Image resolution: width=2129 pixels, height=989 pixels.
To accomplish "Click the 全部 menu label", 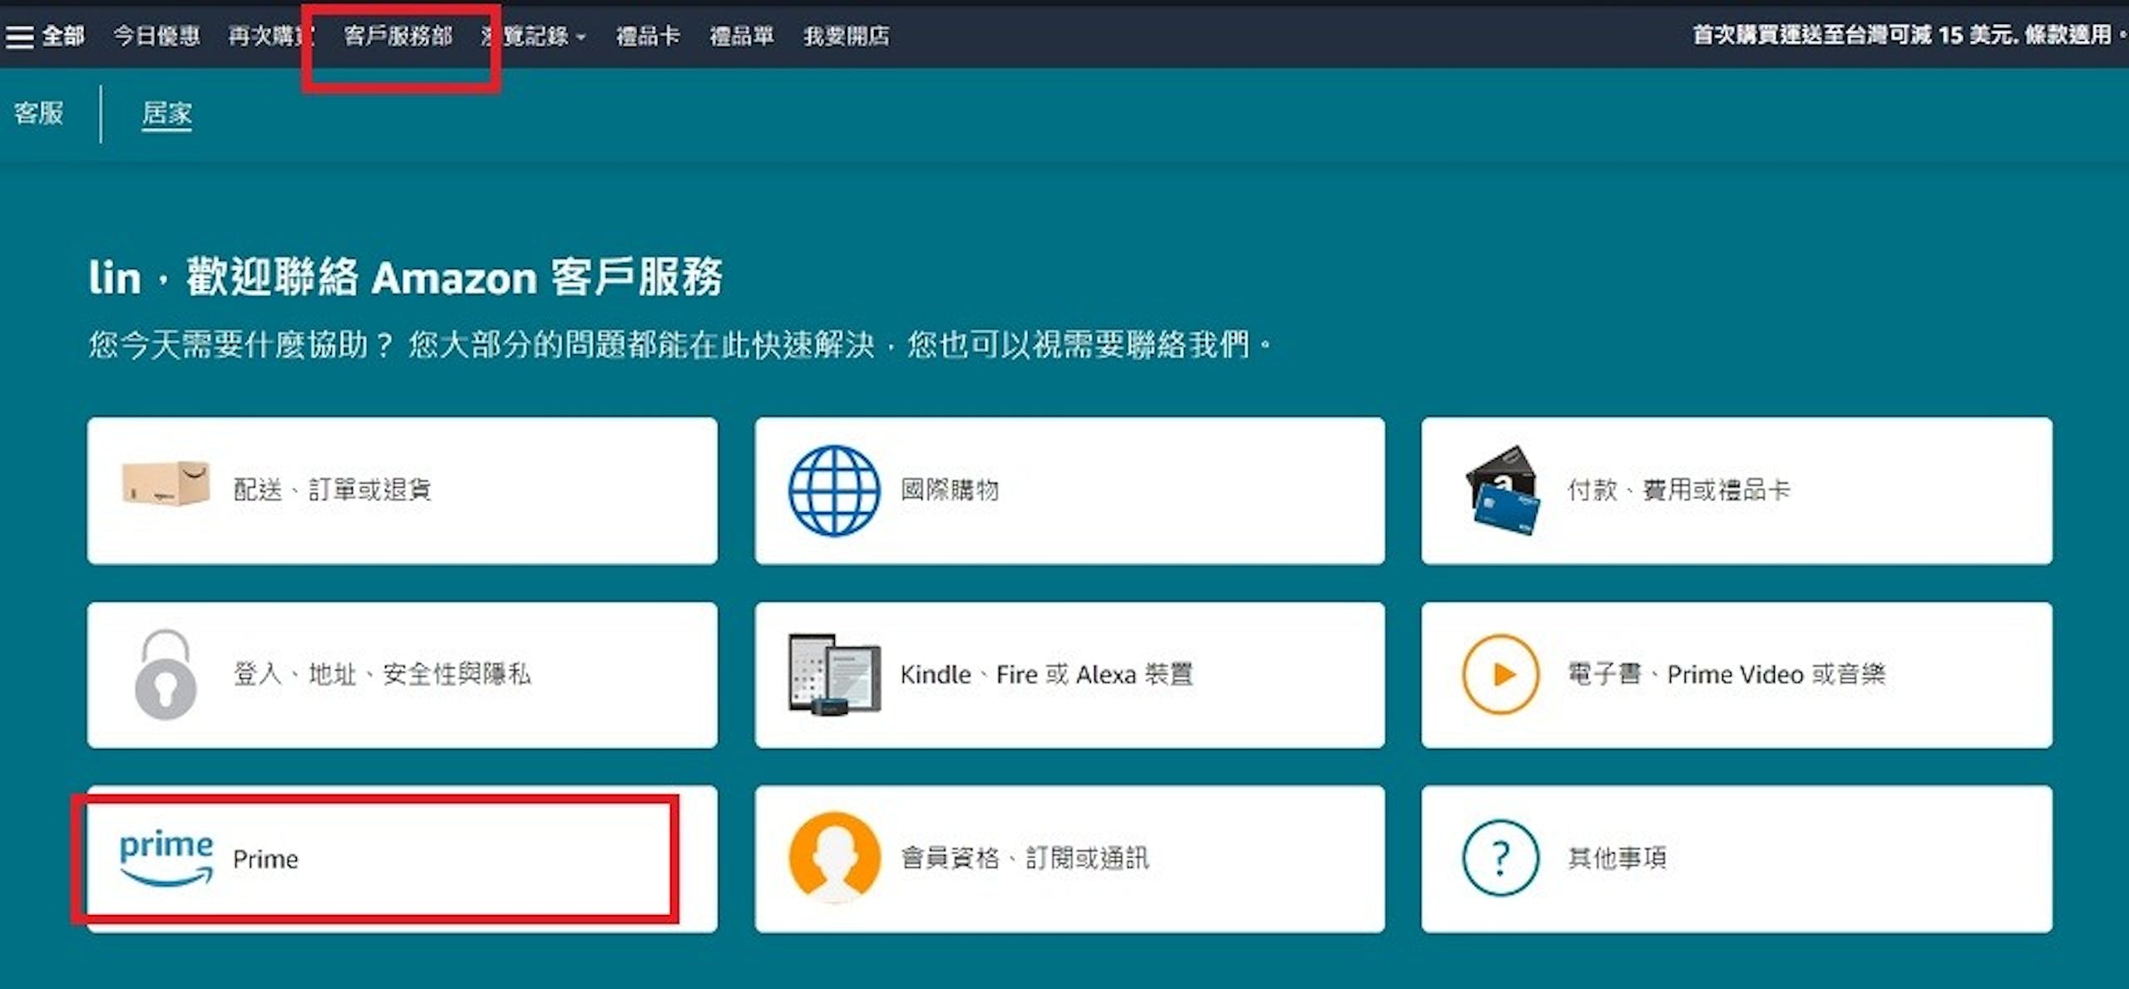I will pos(63,36).
